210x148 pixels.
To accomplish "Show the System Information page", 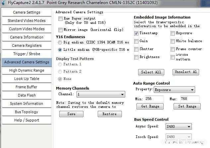I will (26, 104).
